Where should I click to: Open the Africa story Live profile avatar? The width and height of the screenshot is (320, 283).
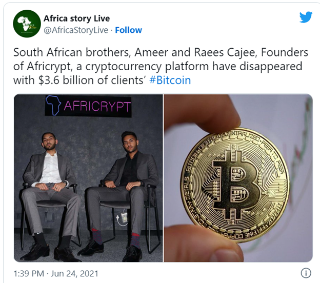point(27,24)
